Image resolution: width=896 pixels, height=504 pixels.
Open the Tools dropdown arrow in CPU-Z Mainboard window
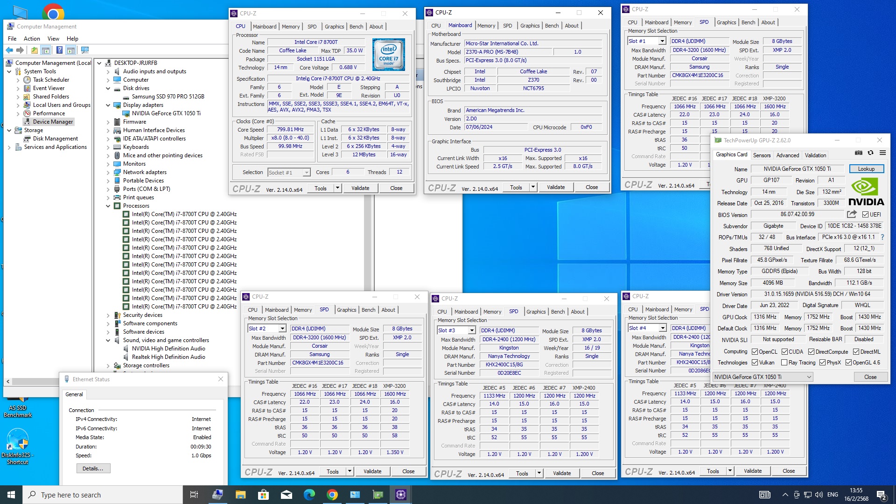[x=532, y=187]
